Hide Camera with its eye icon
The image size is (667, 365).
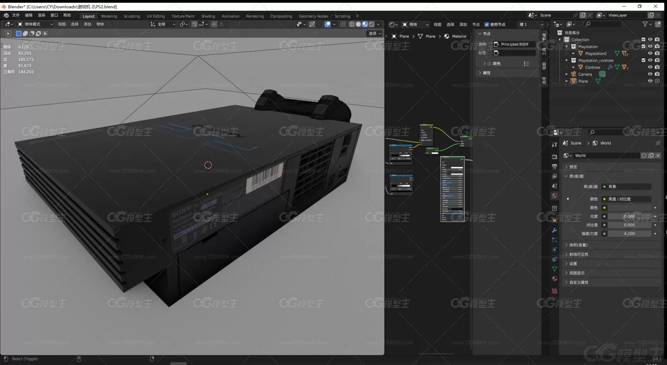(x=650, y=74)
